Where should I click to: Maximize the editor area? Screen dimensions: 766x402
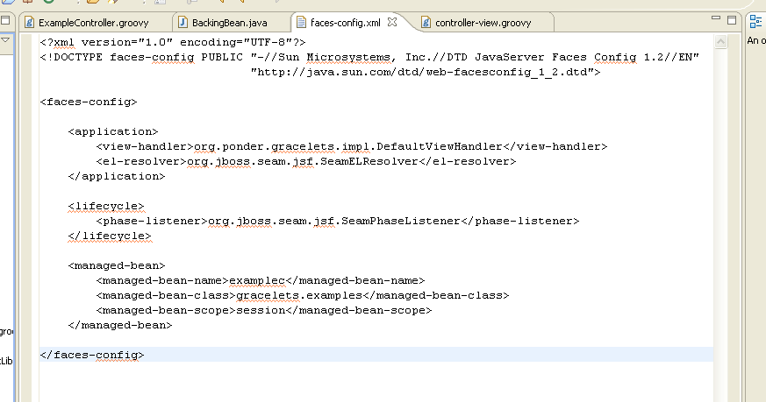point(732,19)
